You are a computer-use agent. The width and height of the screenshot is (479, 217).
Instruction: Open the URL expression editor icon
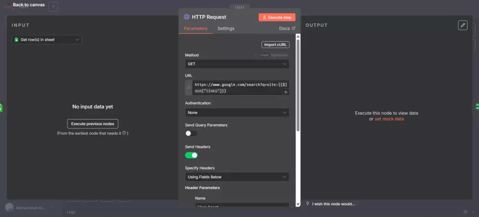point(285,92)
